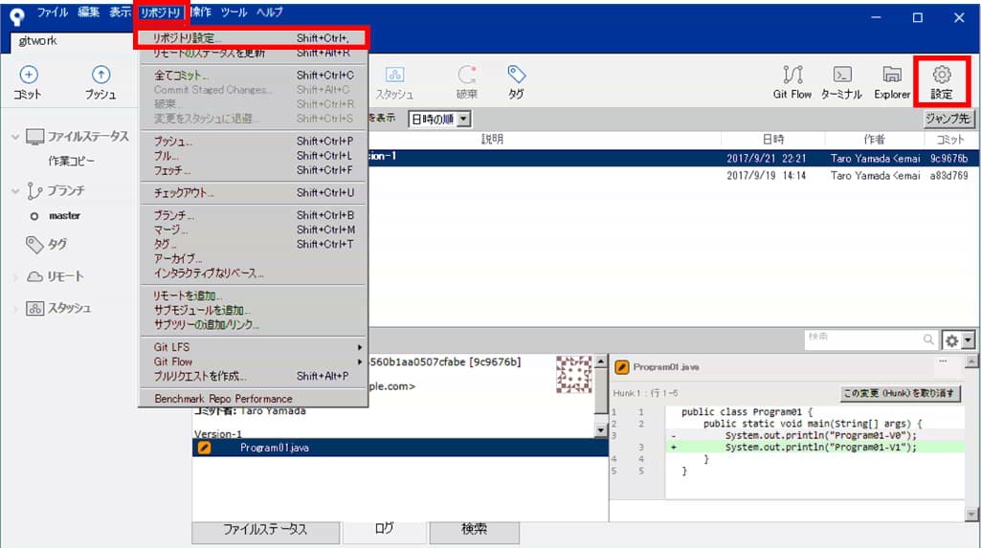The image size is (981, 548).
Task: Select Program01.java in the changed files list
Action: coord(400,448)
